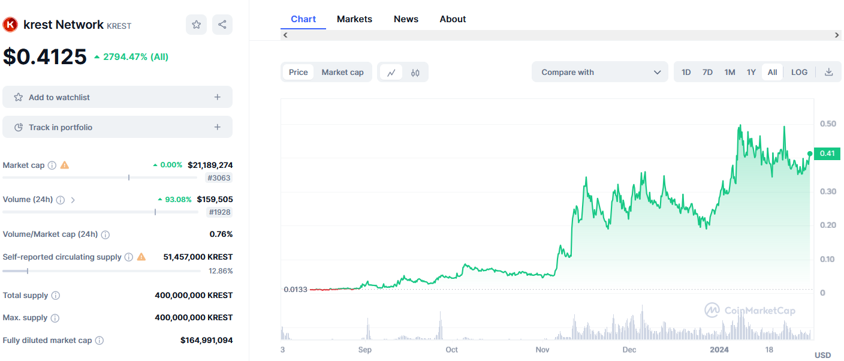Click the 2024 label on the time axis

(x=718, y=350)
